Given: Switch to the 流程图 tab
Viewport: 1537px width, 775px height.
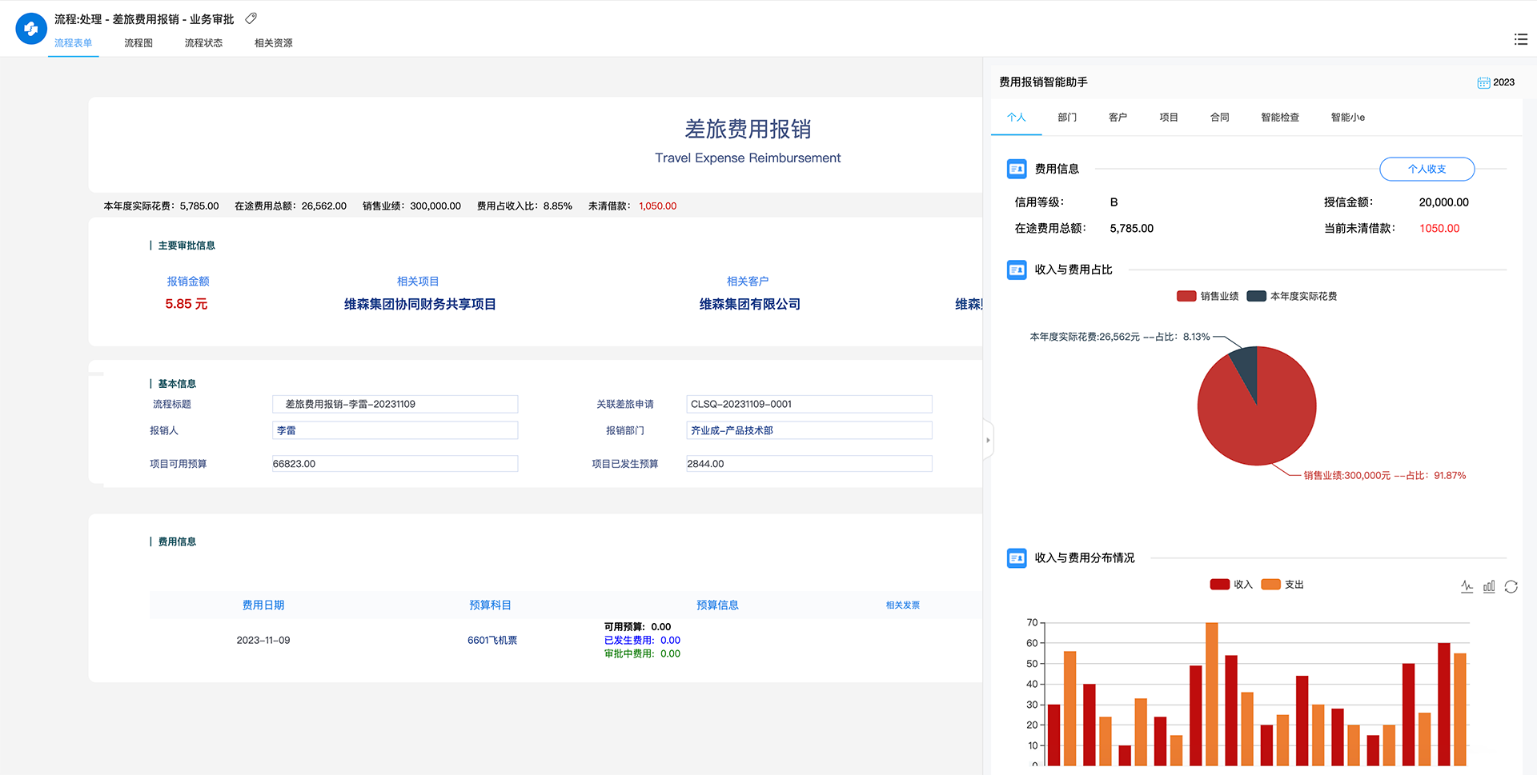Looking at the screenshot, I should 138,42.
